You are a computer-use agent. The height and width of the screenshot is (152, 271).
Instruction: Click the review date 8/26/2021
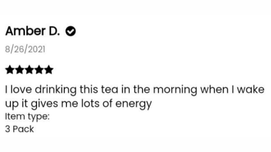[25, 49]
